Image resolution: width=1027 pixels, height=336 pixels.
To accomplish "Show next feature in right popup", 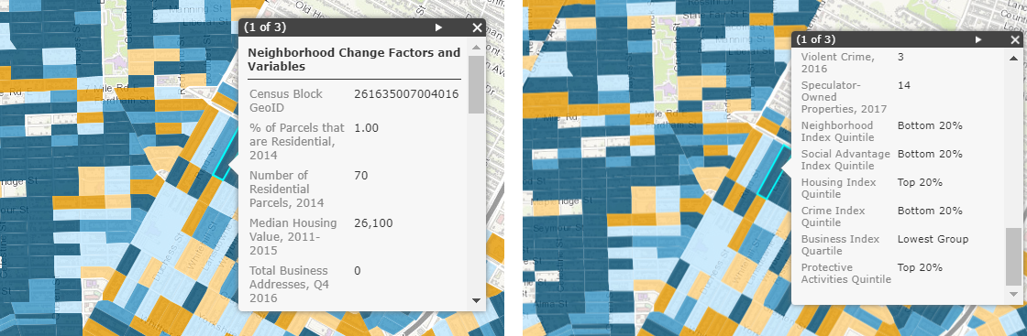I will tap(977, 40).
